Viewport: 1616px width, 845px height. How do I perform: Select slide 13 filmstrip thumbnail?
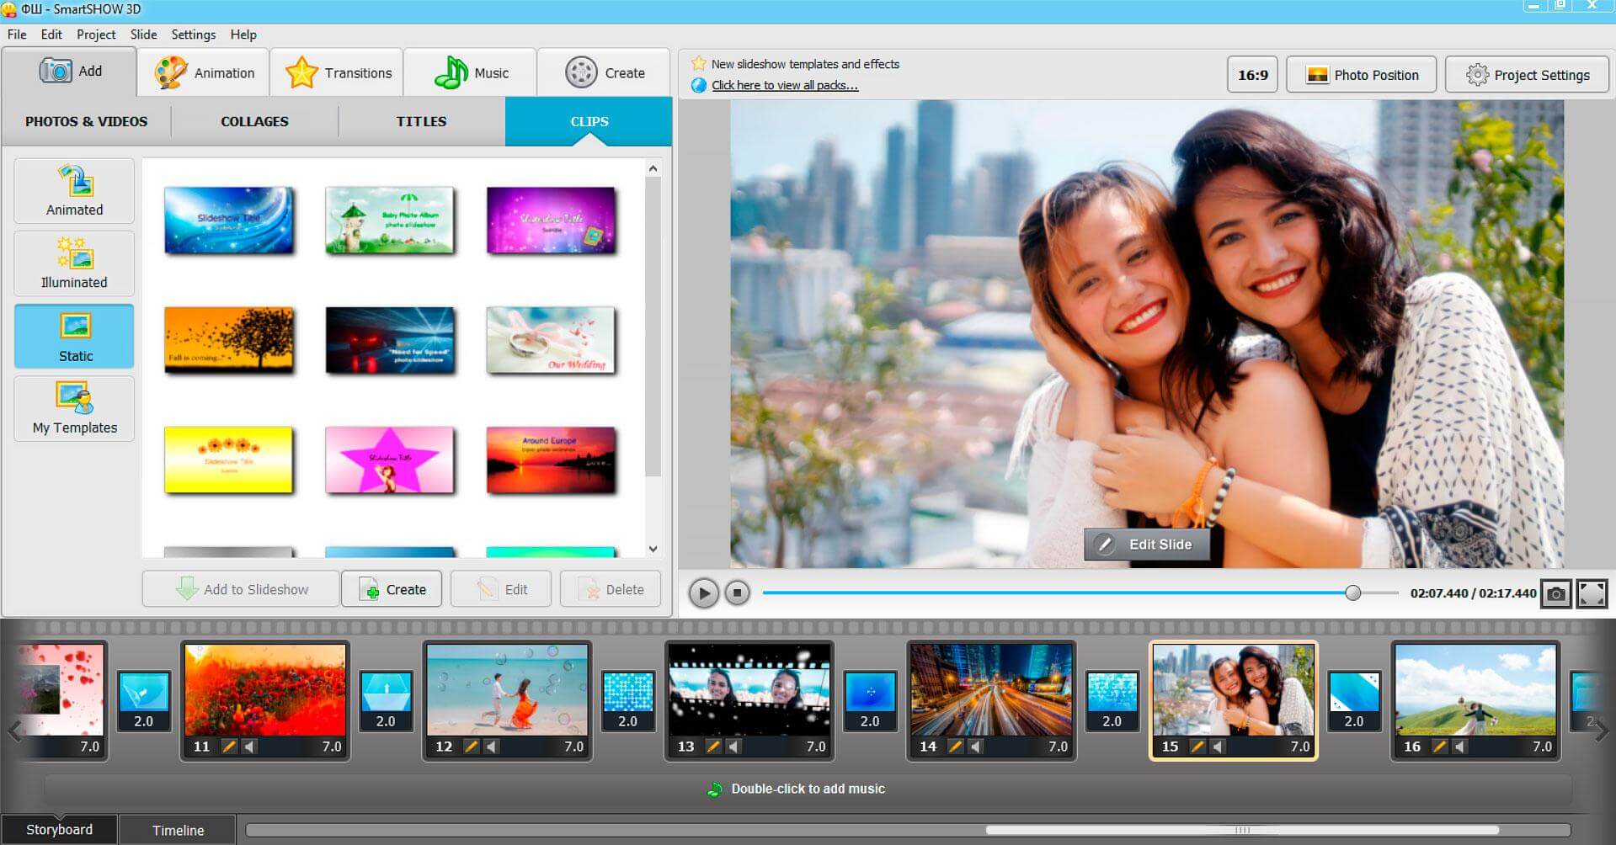[749, 690]
